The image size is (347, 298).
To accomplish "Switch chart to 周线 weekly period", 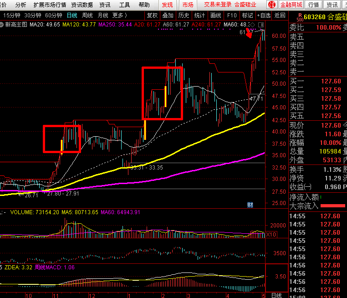I will pyautogui.click(x=87, y=15).
